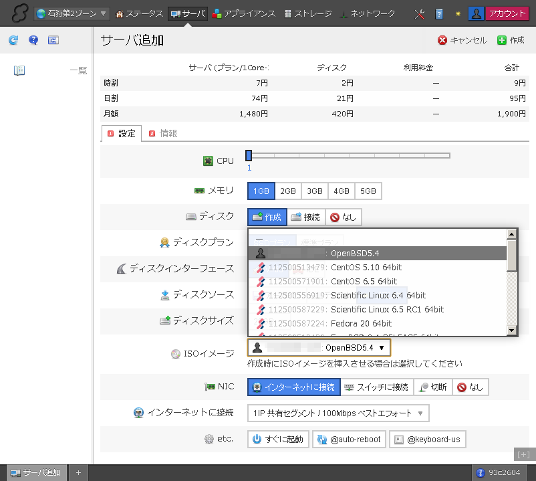536x481 pixels.
Task: Click the top-left cloud logo icon
Action: click(15, 13)
